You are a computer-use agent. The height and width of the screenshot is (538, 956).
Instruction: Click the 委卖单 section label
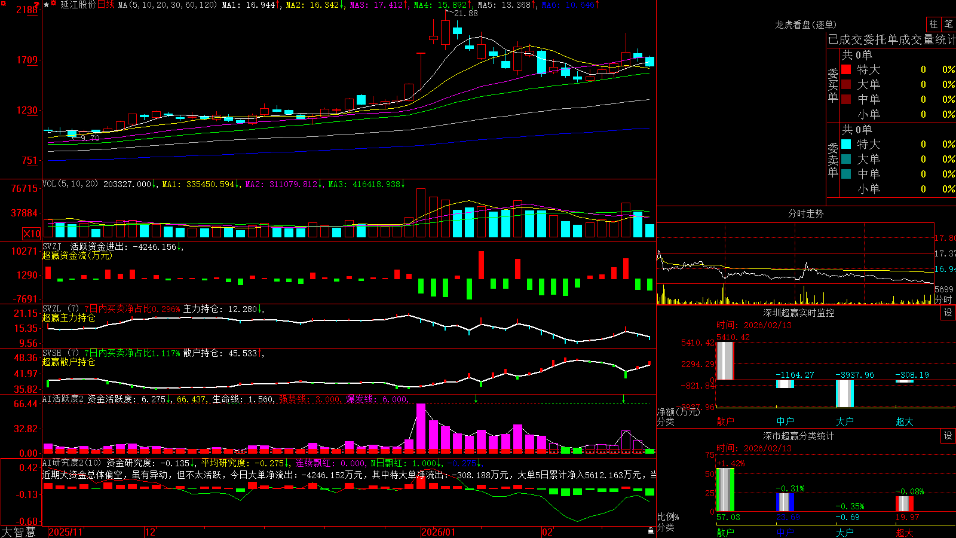tap(833, 160)
